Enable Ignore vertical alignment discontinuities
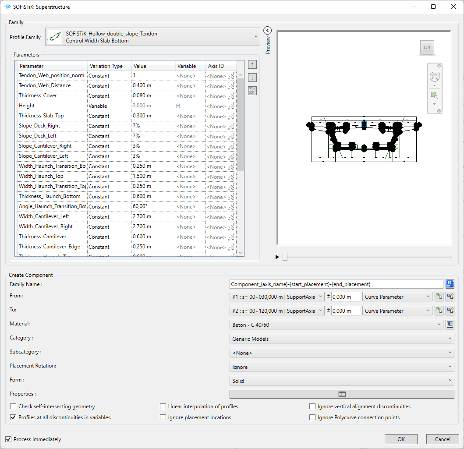The width and height of the screenshot is (464, 449). click(312, 406)
